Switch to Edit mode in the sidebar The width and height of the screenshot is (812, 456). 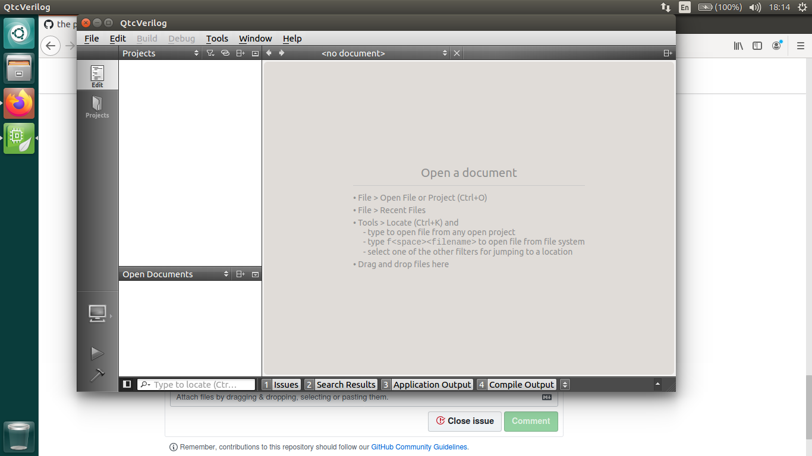coord(97,75)
